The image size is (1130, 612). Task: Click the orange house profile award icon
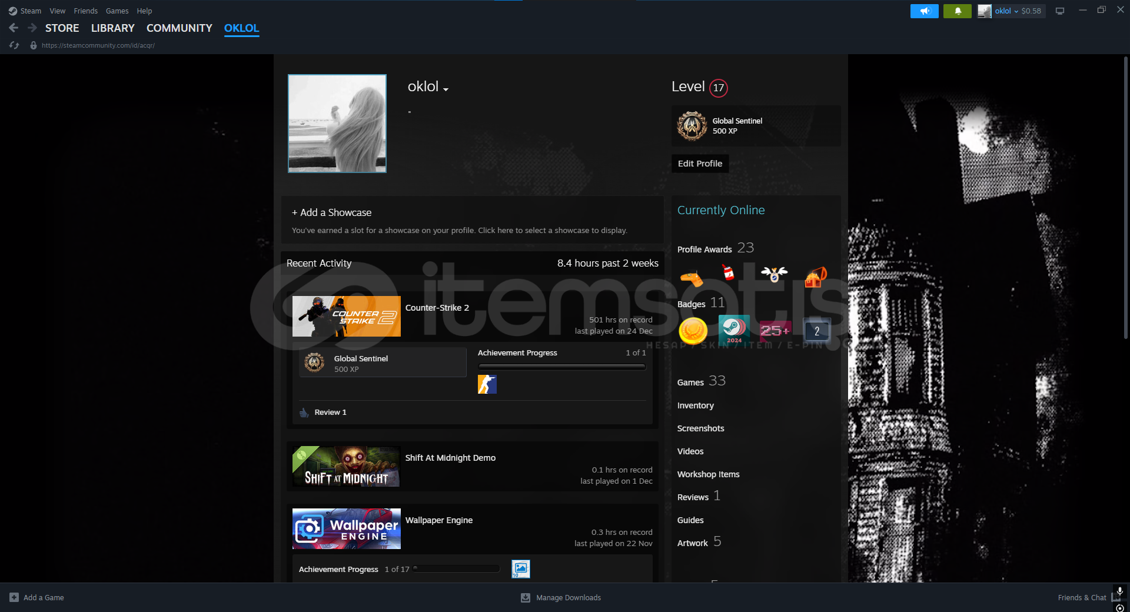[816, 277]
